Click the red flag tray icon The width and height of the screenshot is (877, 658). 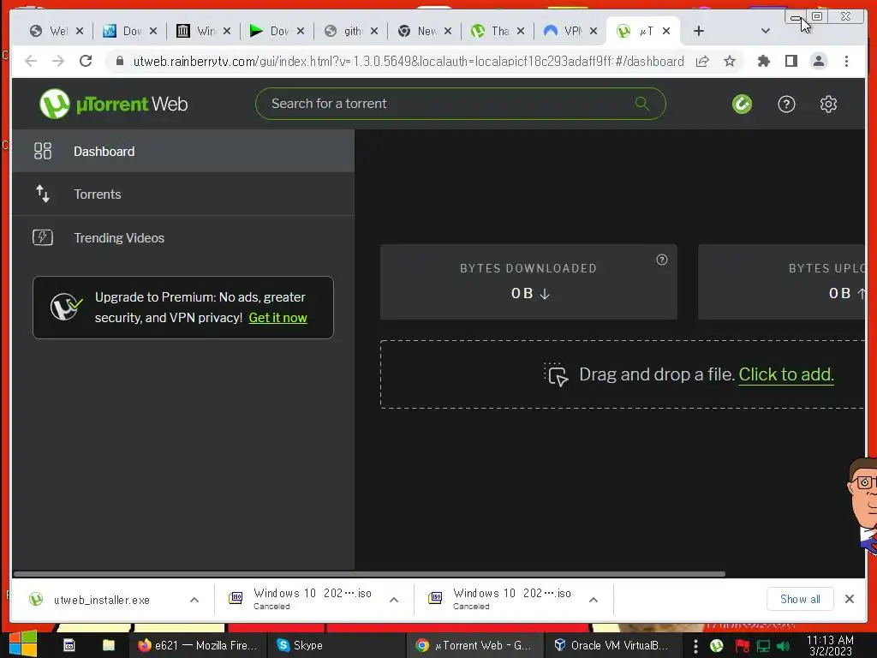743,646
